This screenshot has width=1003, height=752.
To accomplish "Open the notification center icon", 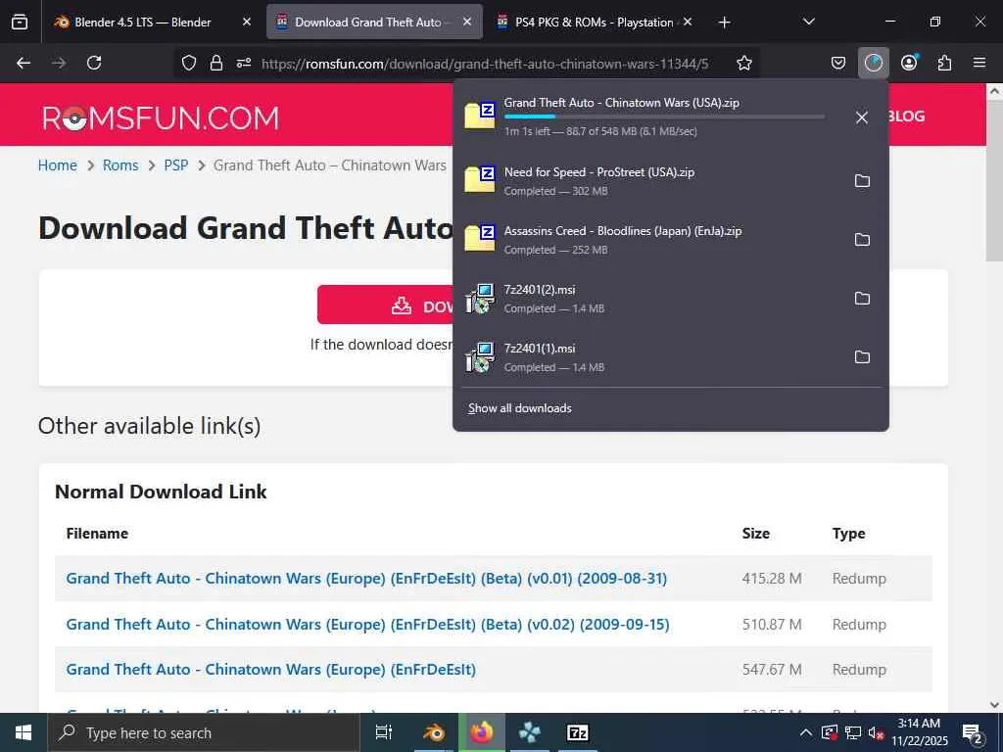I will click(973, 734).
